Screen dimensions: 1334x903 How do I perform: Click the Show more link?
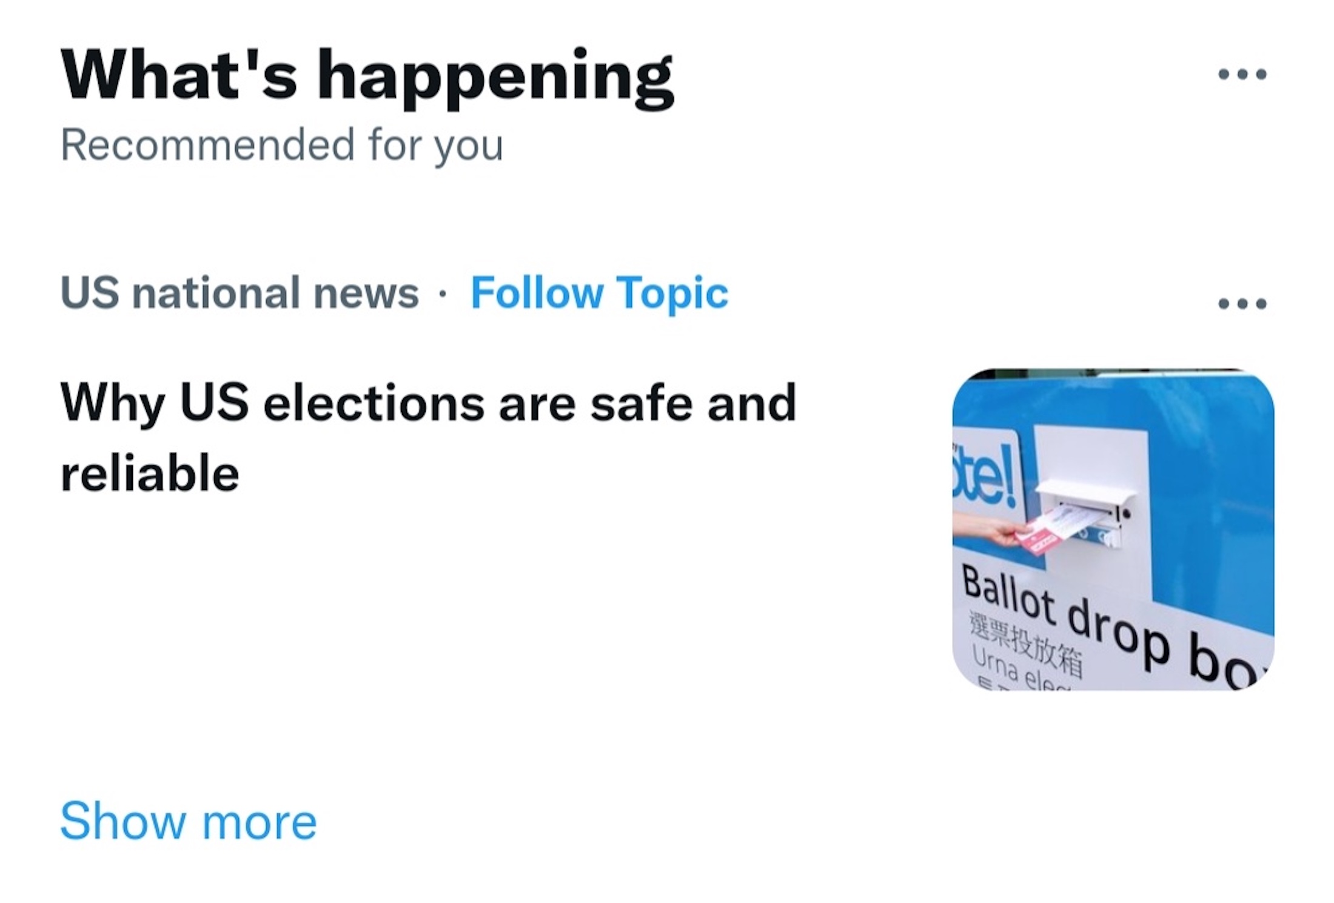pyautogui.click(x=188, y=822)
